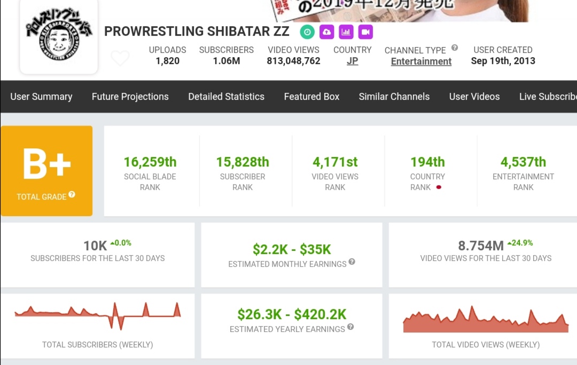Open the Future Projections tab
577x365 pixels.
pyautogui.click(x=130, y=97)
